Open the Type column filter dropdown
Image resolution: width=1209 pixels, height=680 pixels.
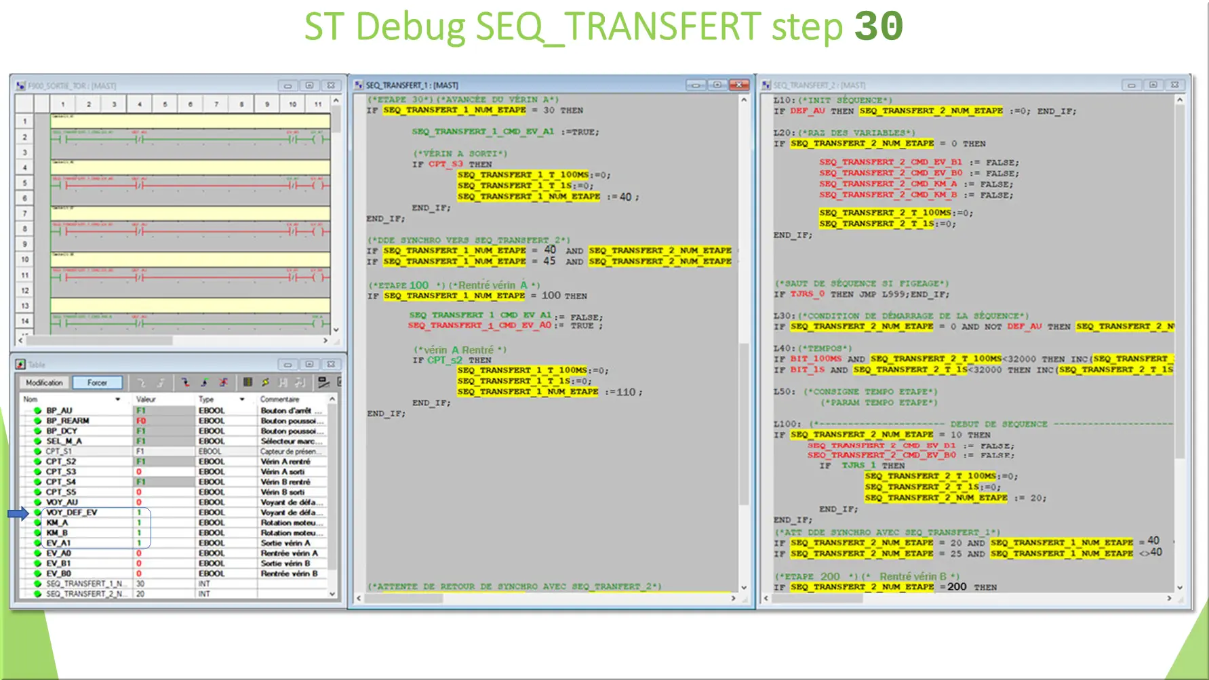[x=242, y=399]
